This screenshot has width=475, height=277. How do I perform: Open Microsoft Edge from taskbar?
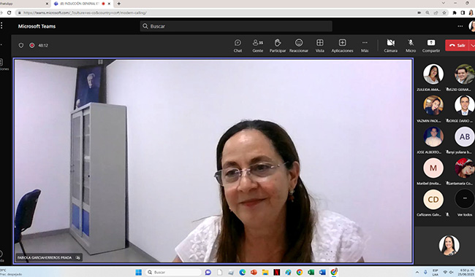[x=243, y=272]
